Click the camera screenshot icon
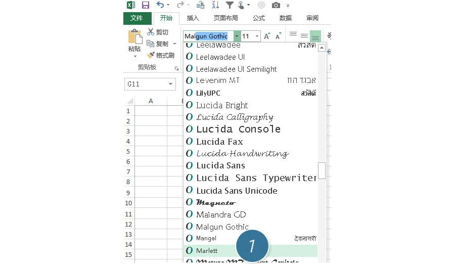455x264 pixels. [276, 5]
